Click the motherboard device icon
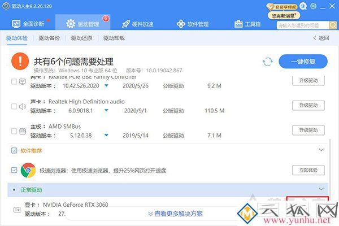339x226 pixels. 23,131
